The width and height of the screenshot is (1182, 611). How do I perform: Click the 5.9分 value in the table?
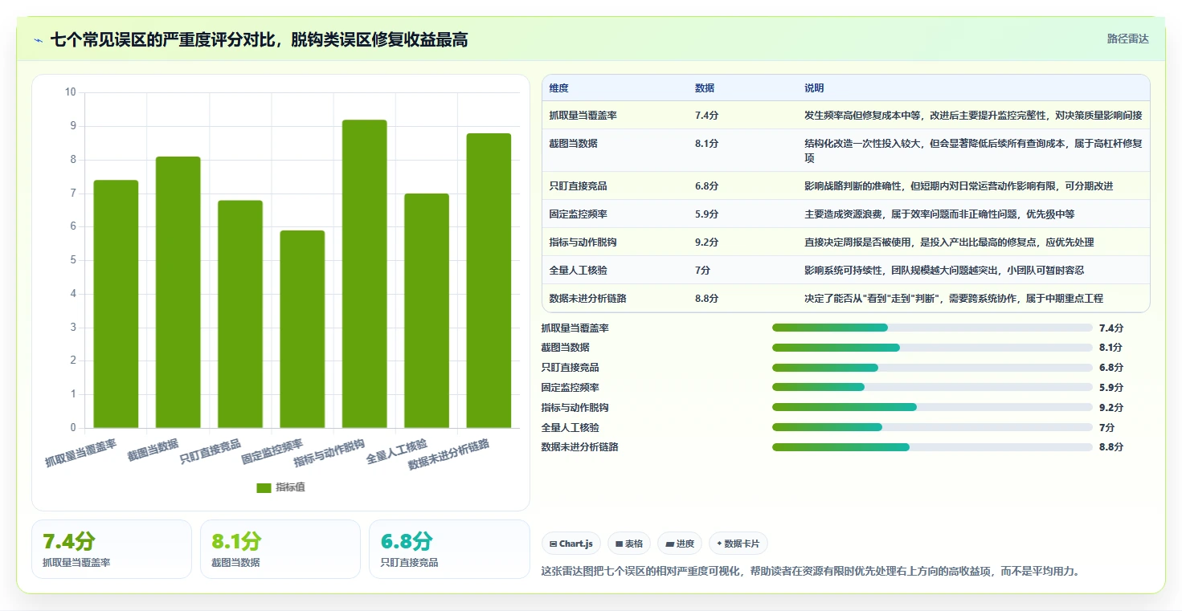[707, 214]
